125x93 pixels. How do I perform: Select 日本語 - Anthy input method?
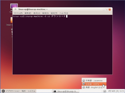point(94,84)
